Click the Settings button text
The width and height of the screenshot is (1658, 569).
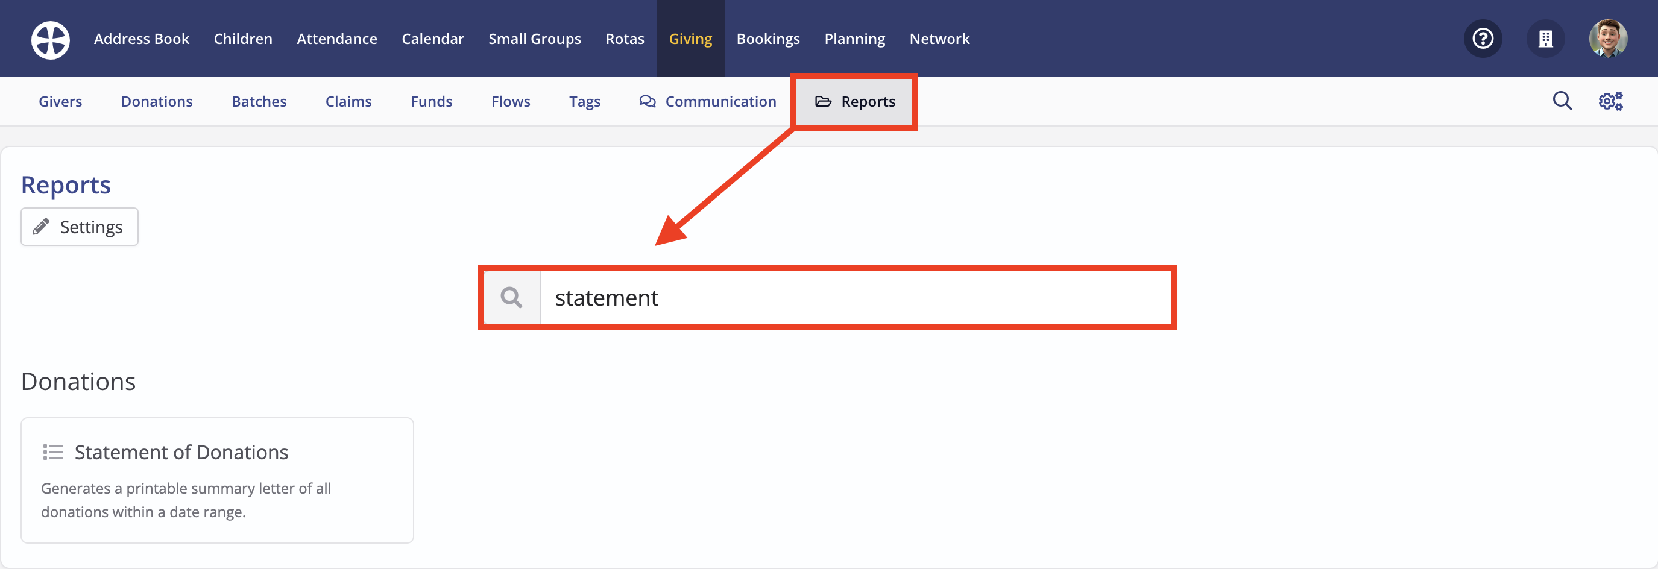(x=91, y=227)
